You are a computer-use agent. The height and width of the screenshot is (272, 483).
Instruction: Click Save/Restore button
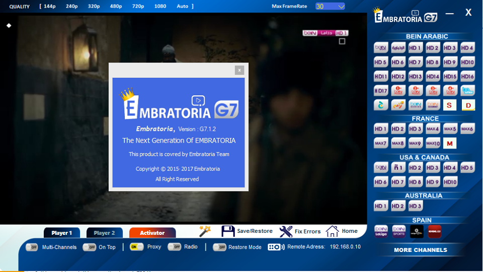pos(247,231)
